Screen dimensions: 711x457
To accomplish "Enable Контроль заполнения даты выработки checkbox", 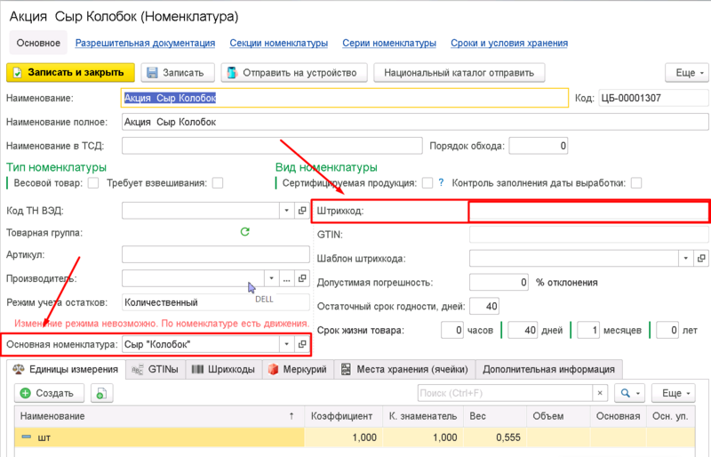I will pos(636,183).
